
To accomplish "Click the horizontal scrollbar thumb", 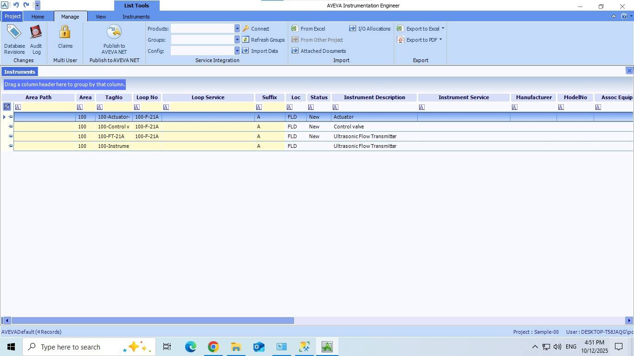I will pos(153,321).
